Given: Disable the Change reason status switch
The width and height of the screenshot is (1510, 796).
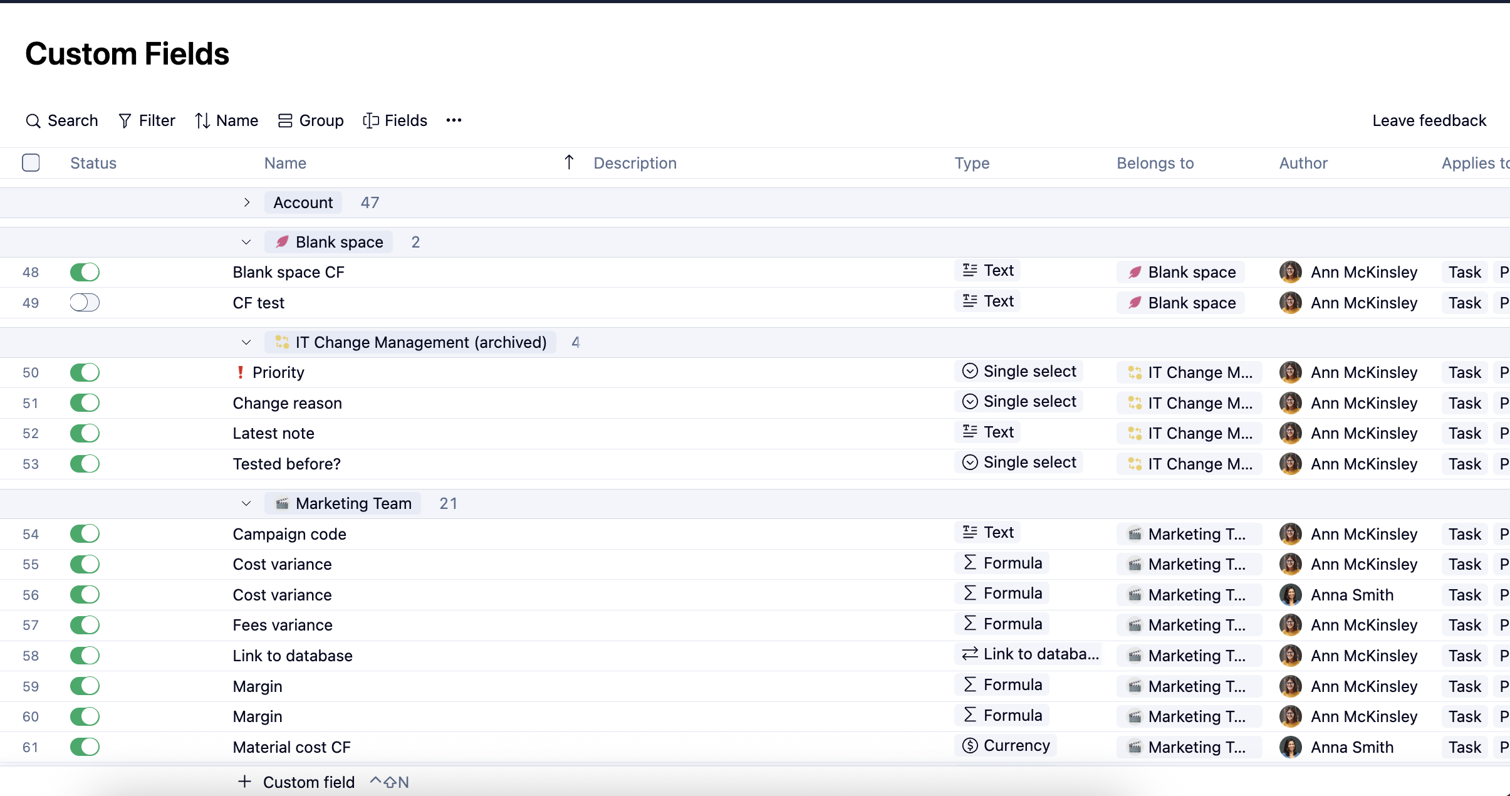Looking at the screenshot, I should pos(85,402).
